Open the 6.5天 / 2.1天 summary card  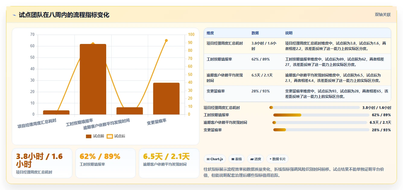pyautogui.click(x=169, y=163)
